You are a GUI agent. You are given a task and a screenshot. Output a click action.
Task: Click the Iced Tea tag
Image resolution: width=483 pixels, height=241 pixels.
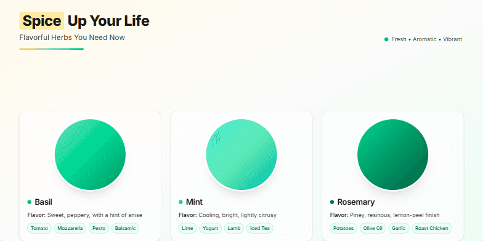(x=260, y=228)
